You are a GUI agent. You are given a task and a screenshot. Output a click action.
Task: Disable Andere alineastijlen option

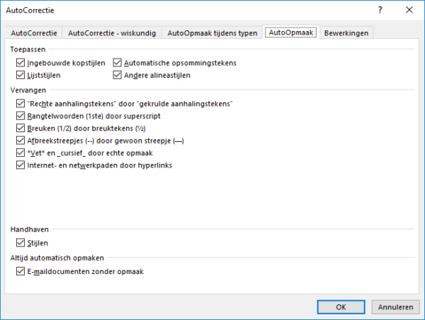point(117,75)
